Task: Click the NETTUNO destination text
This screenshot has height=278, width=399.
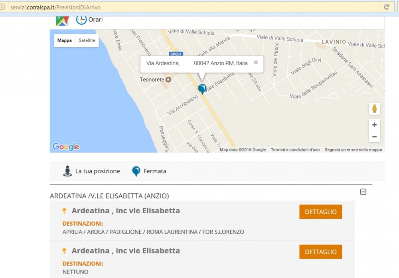Action: coord(75,272)
